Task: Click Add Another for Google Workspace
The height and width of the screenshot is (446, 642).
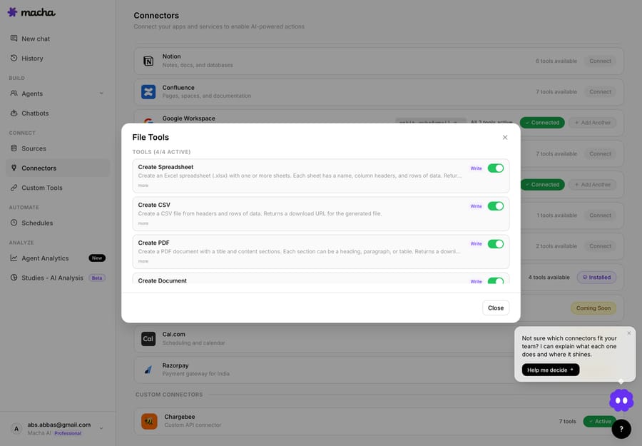Action: (593, 123)
